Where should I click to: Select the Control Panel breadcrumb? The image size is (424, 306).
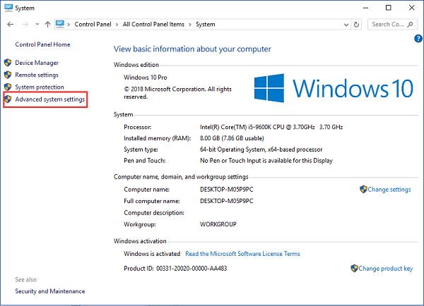(x=93, y=25)
